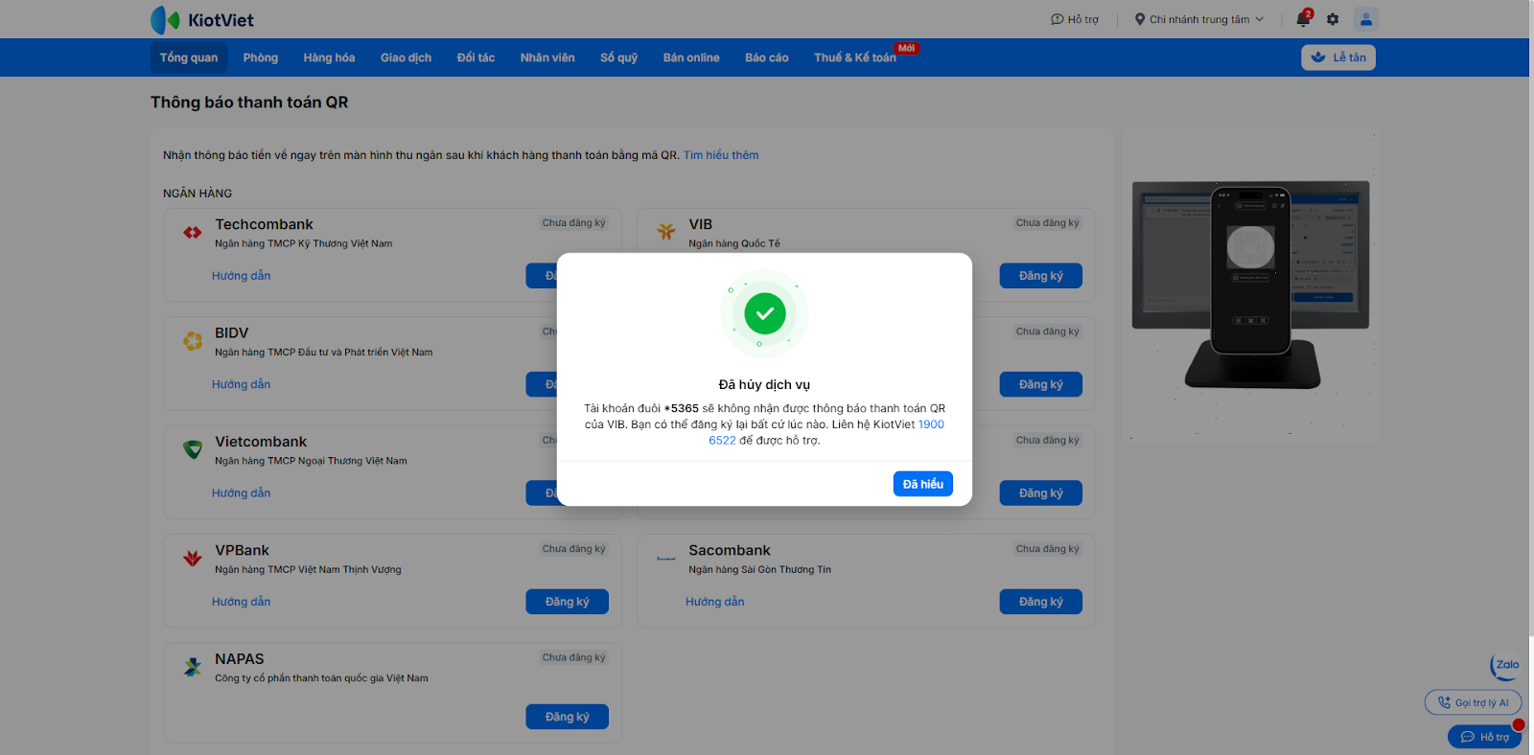Call the 1900 6522 hotline link

[x=826, y=432]
